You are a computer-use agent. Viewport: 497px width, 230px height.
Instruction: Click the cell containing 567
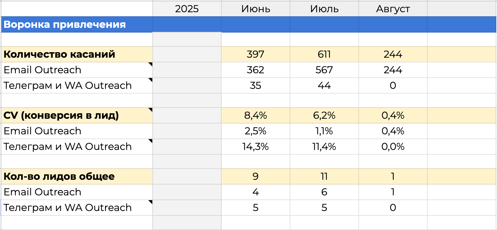point(324,70)
